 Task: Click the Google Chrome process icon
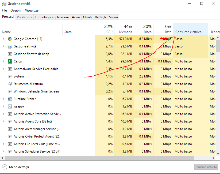(10, 39)
